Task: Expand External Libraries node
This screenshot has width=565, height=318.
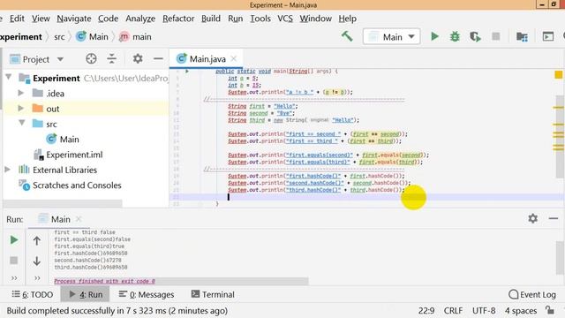Action: 7,169
